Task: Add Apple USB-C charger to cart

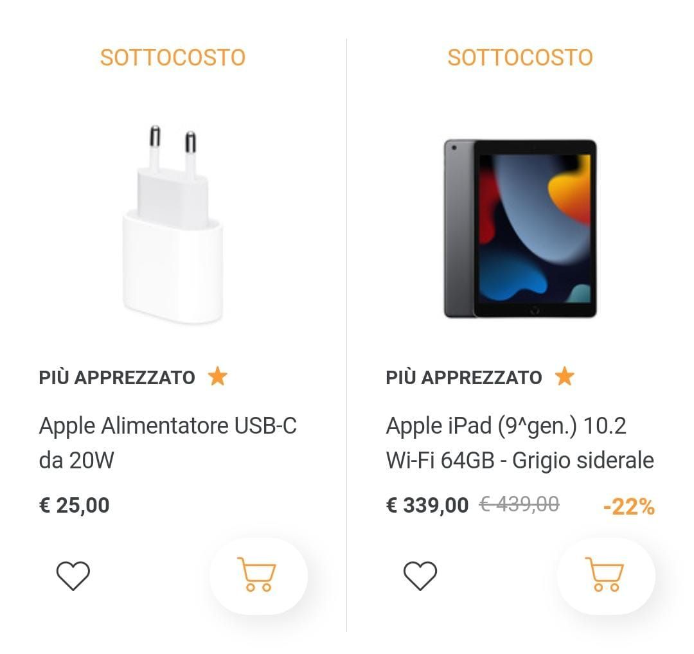Action: coord(258,575)
